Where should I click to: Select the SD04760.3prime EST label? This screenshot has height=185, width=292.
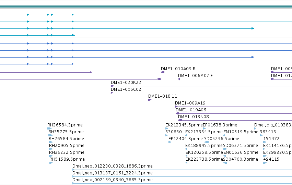241,160
